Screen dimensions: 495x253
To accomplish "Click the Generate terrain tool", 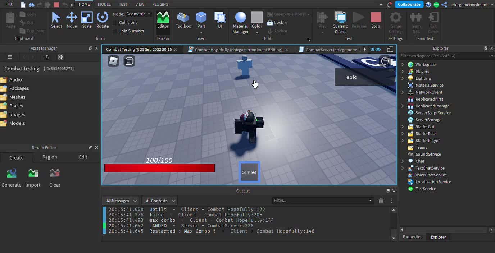I will pos(12,178).
